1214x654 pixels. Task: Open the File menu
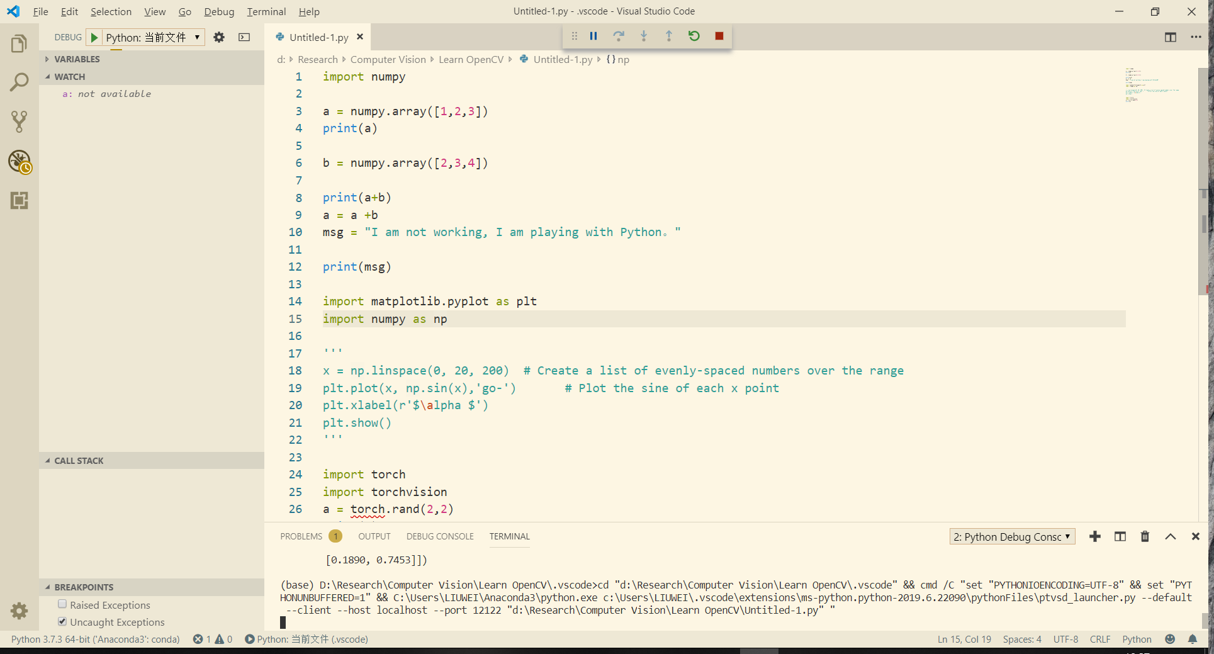click(40, 11)
